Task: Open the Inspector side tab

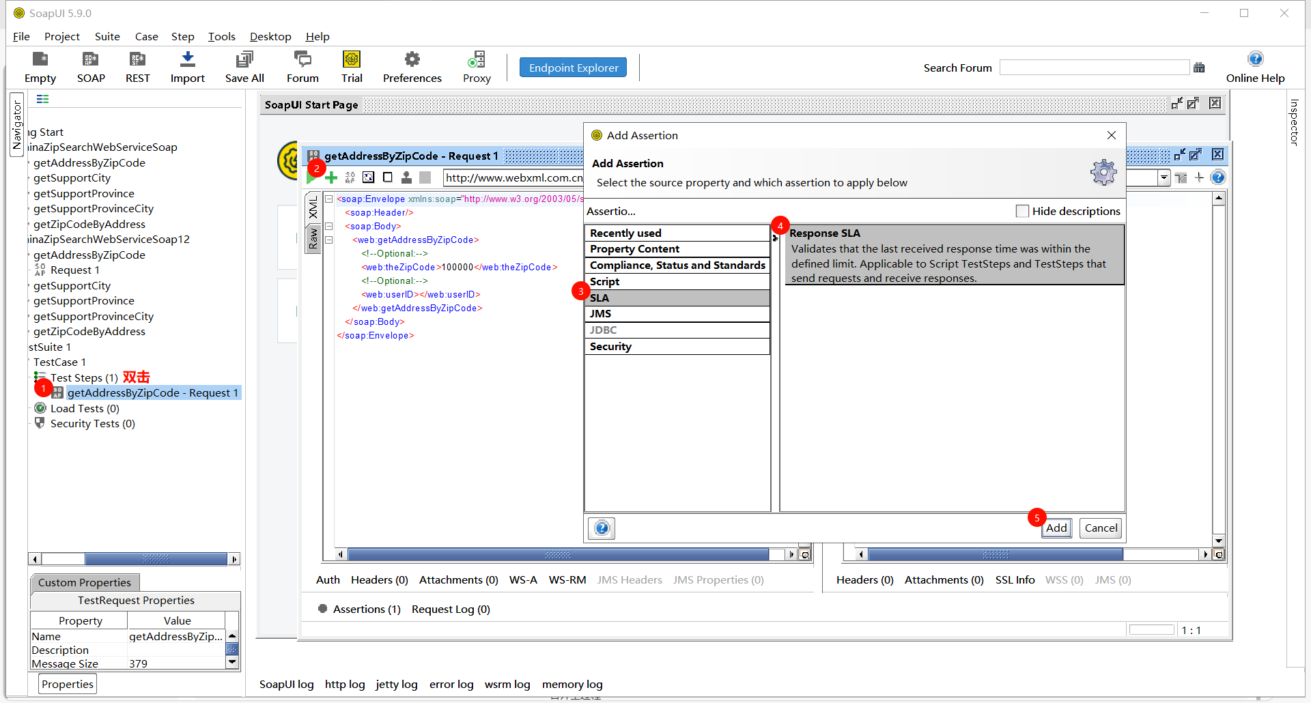Action: (x=1294, y=123)
